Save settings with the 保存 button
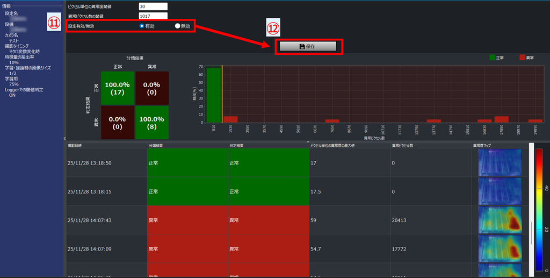 [308, 46]
